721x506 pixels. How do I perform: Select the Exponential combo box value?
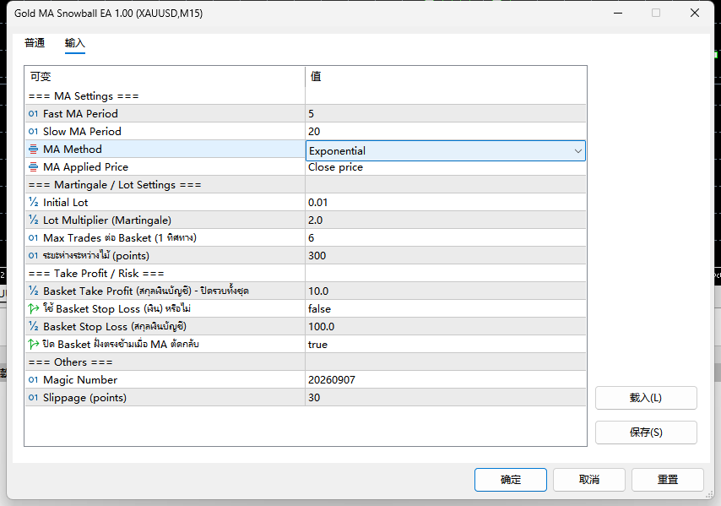446,151
